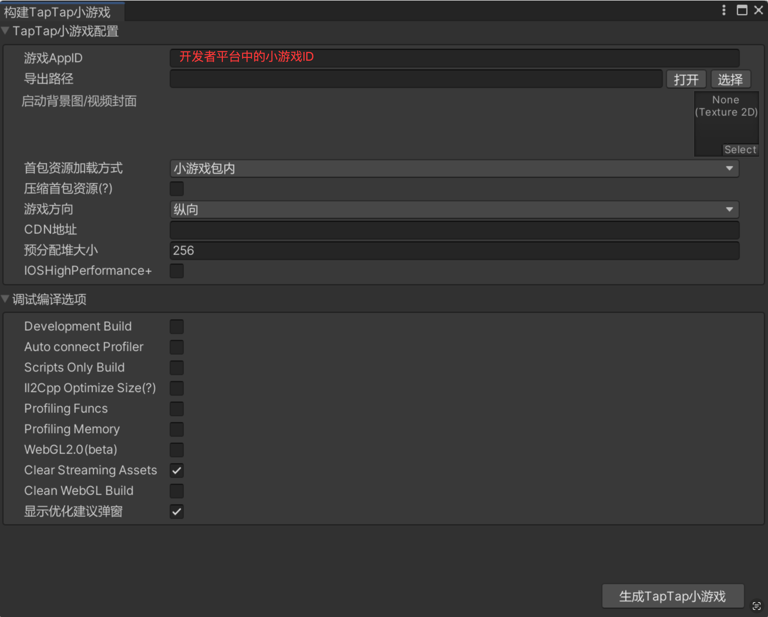Click the 生成TapTap小游戏 button
768x617 pixels.
tap(673, 596)
